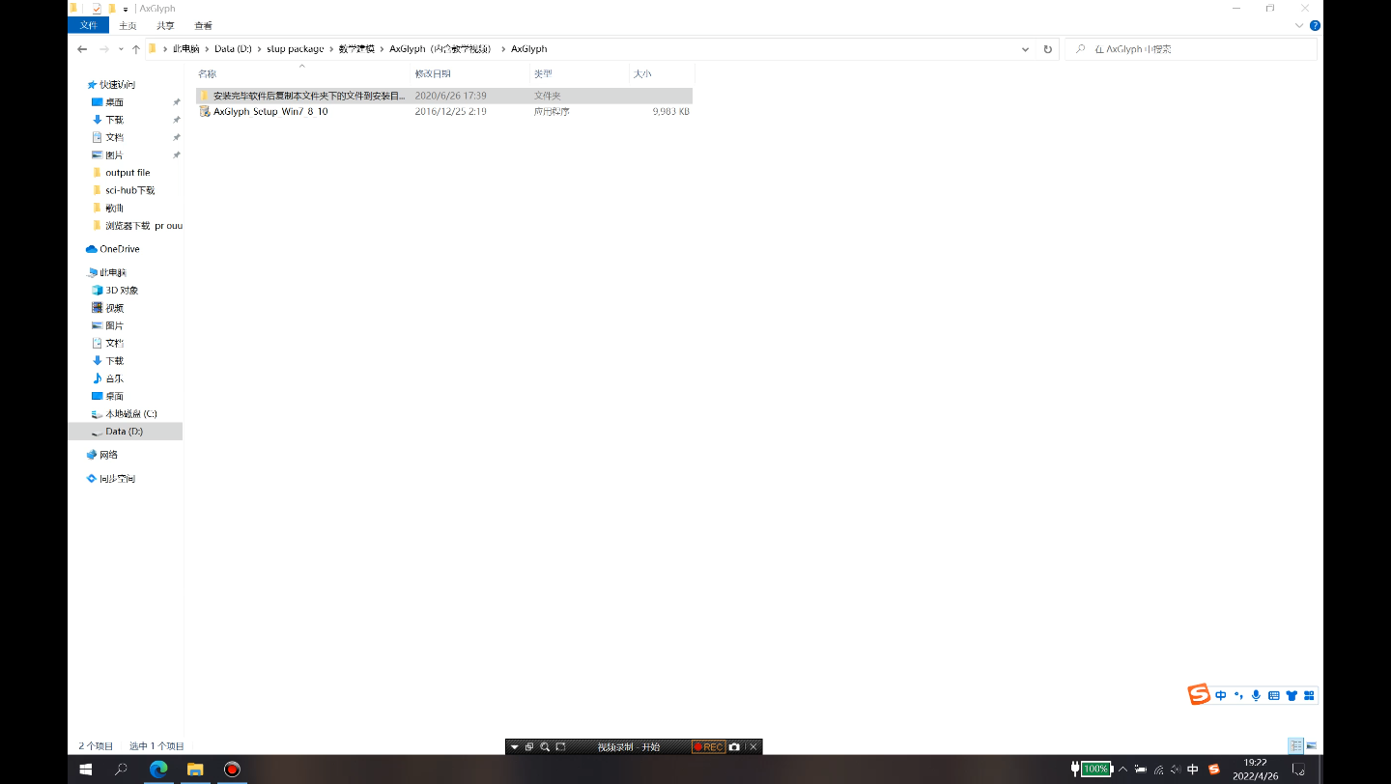The height and width of the screenshot is (784, 1391).
Task: Switch to details view layout
Action: (1295, 745)
